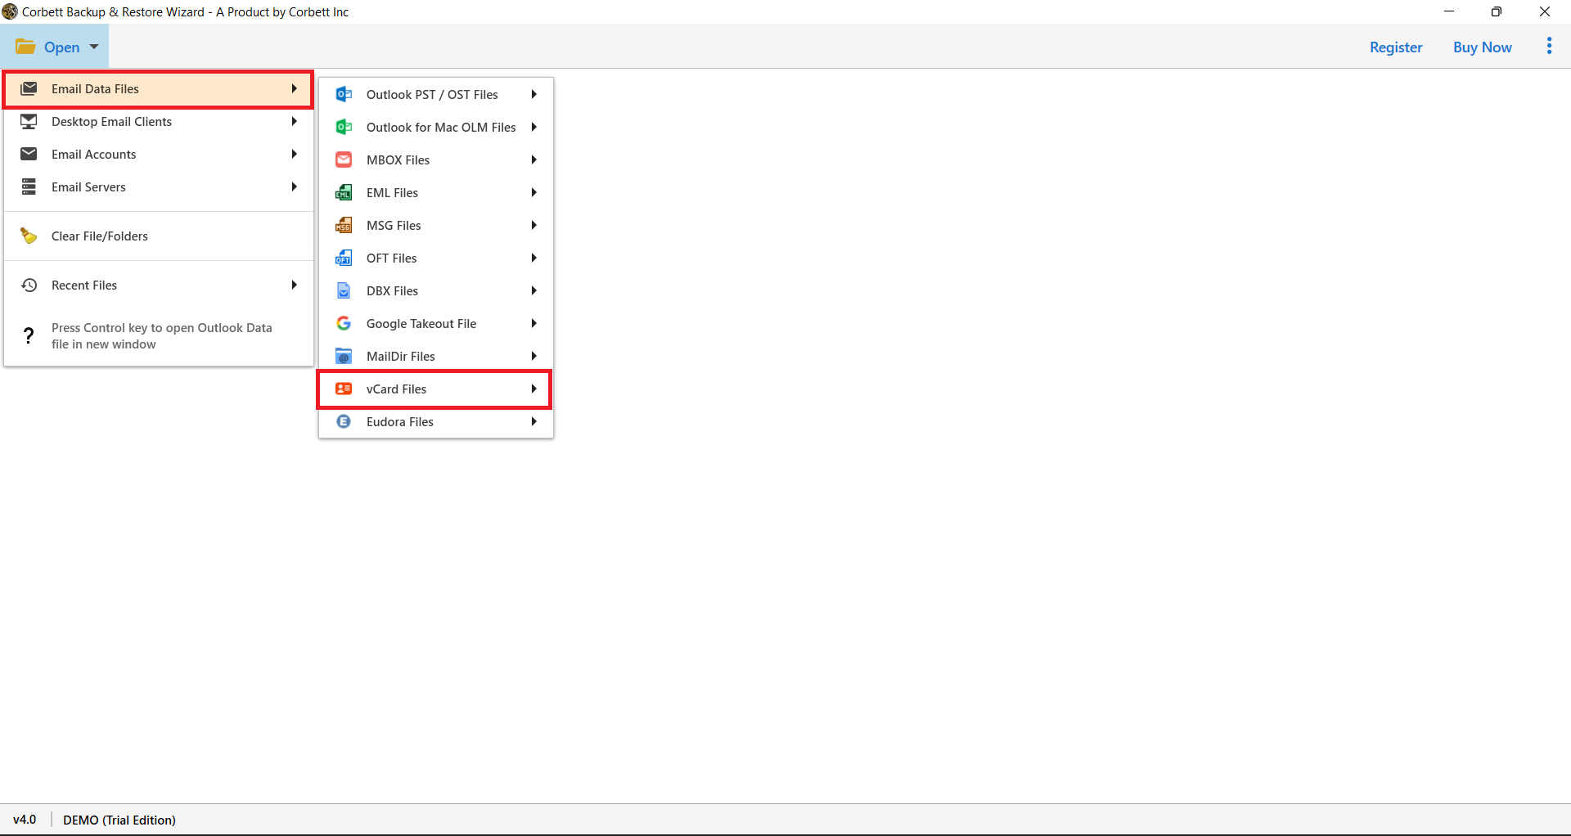Click the Corbett app logo in title bar
1571x836 pixels.
pyautogui.click(x=10, y=11)
